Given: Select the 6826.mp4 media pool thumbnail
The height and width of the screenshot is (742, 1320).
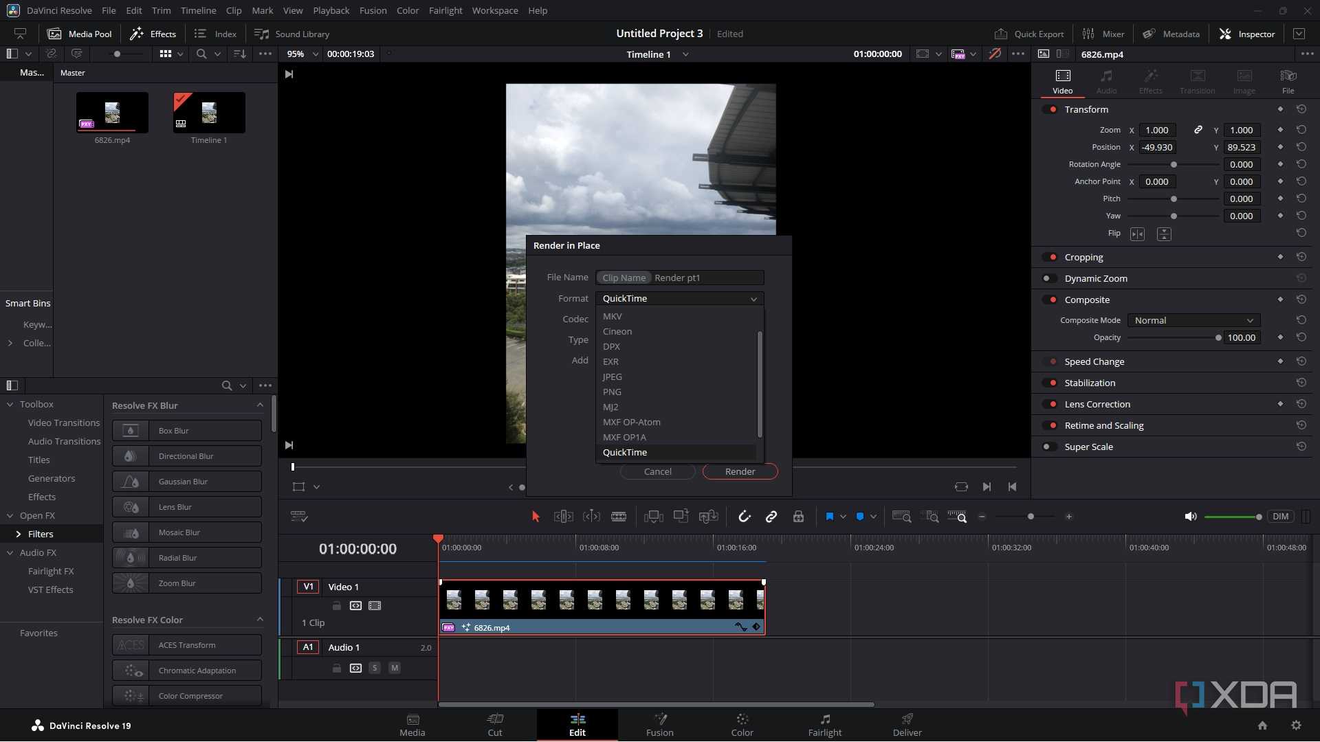Looking at the screenshot, I should pos(112,113).
